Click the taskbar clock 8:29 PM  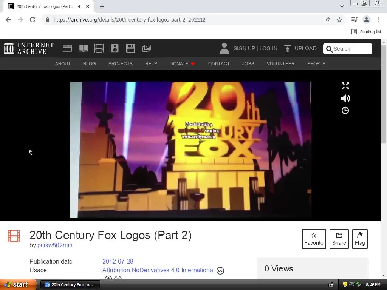(x=373, y=285)
